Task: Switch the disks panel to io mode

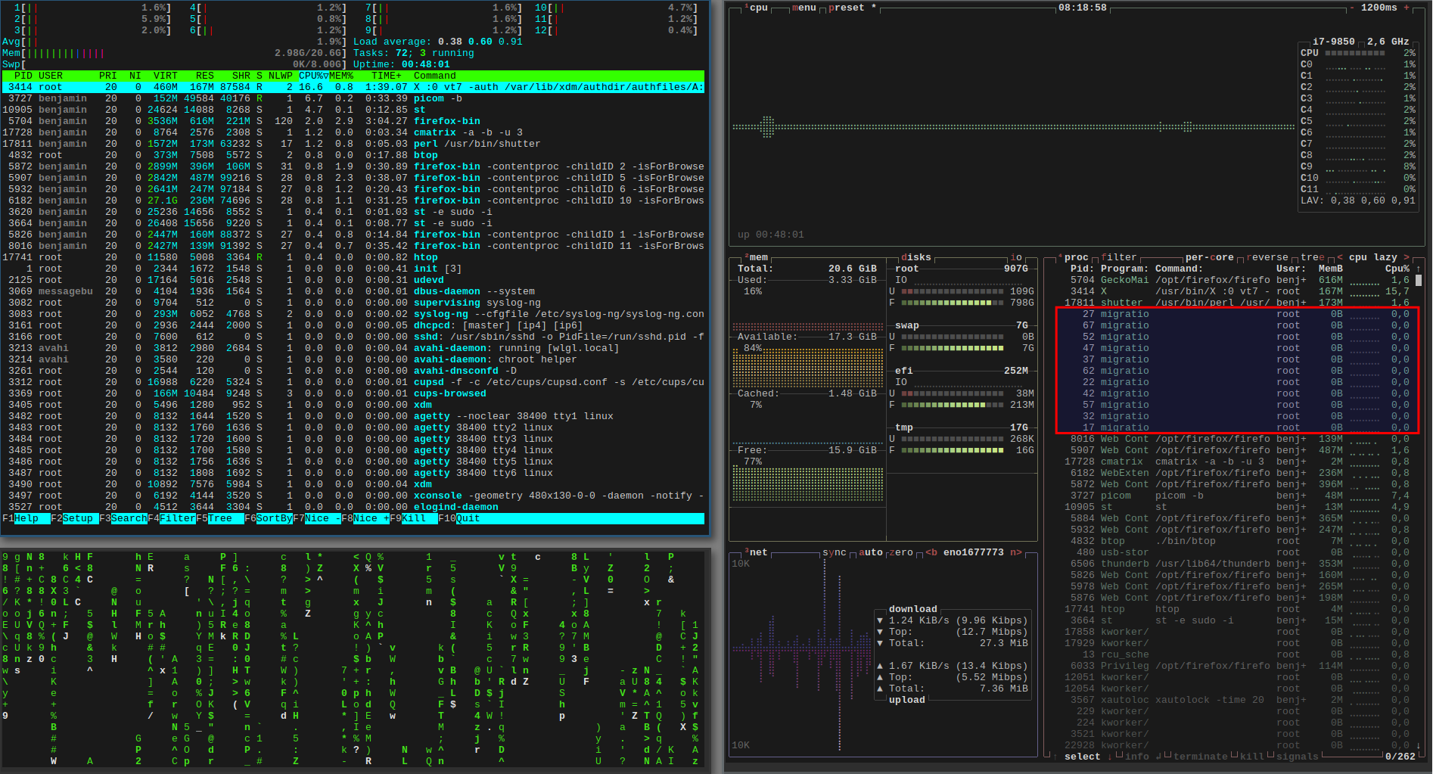Action: click(x=1015, y=256)
